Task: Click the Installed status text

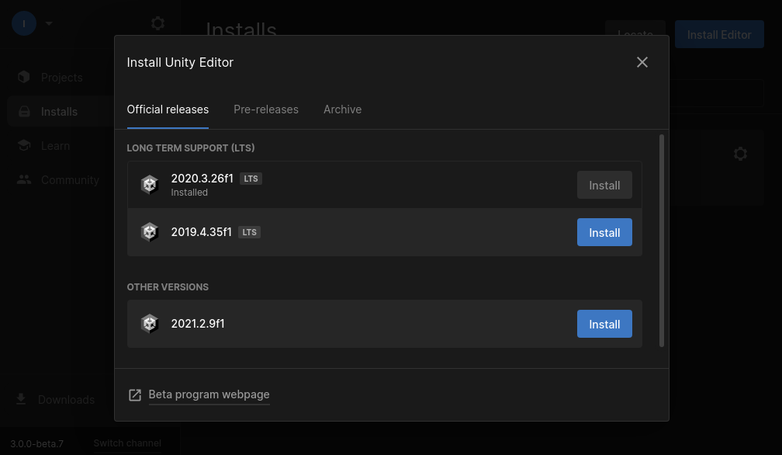Action: click(189, 193)
